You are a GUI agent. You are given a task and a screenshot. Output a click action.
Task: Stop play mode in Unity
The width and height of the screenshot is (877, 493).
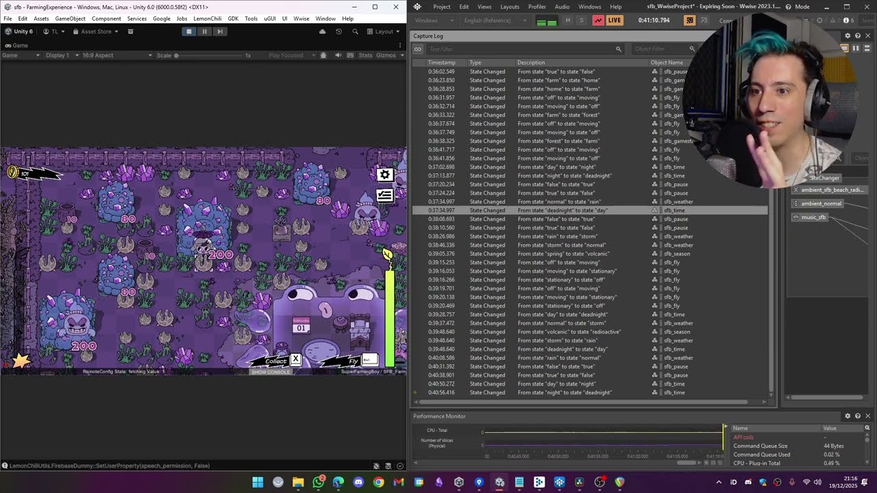point(189,31)
